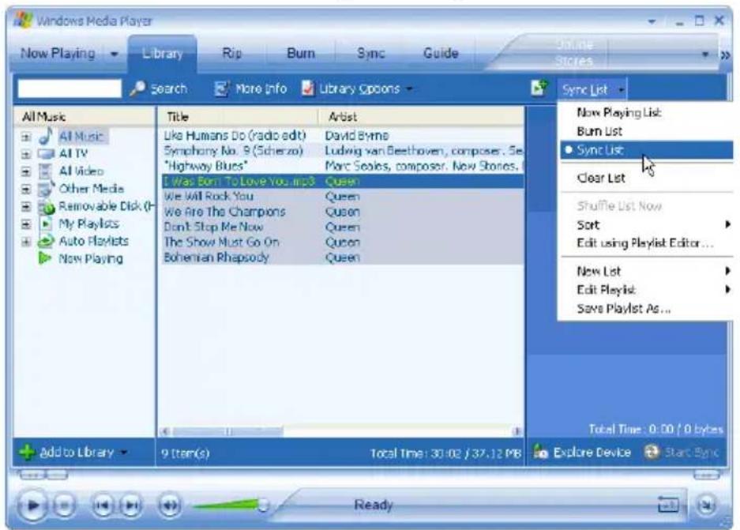Click the magnifier Search icon
The height and width of the screenshot is (530, 740).
pos(137,88)
